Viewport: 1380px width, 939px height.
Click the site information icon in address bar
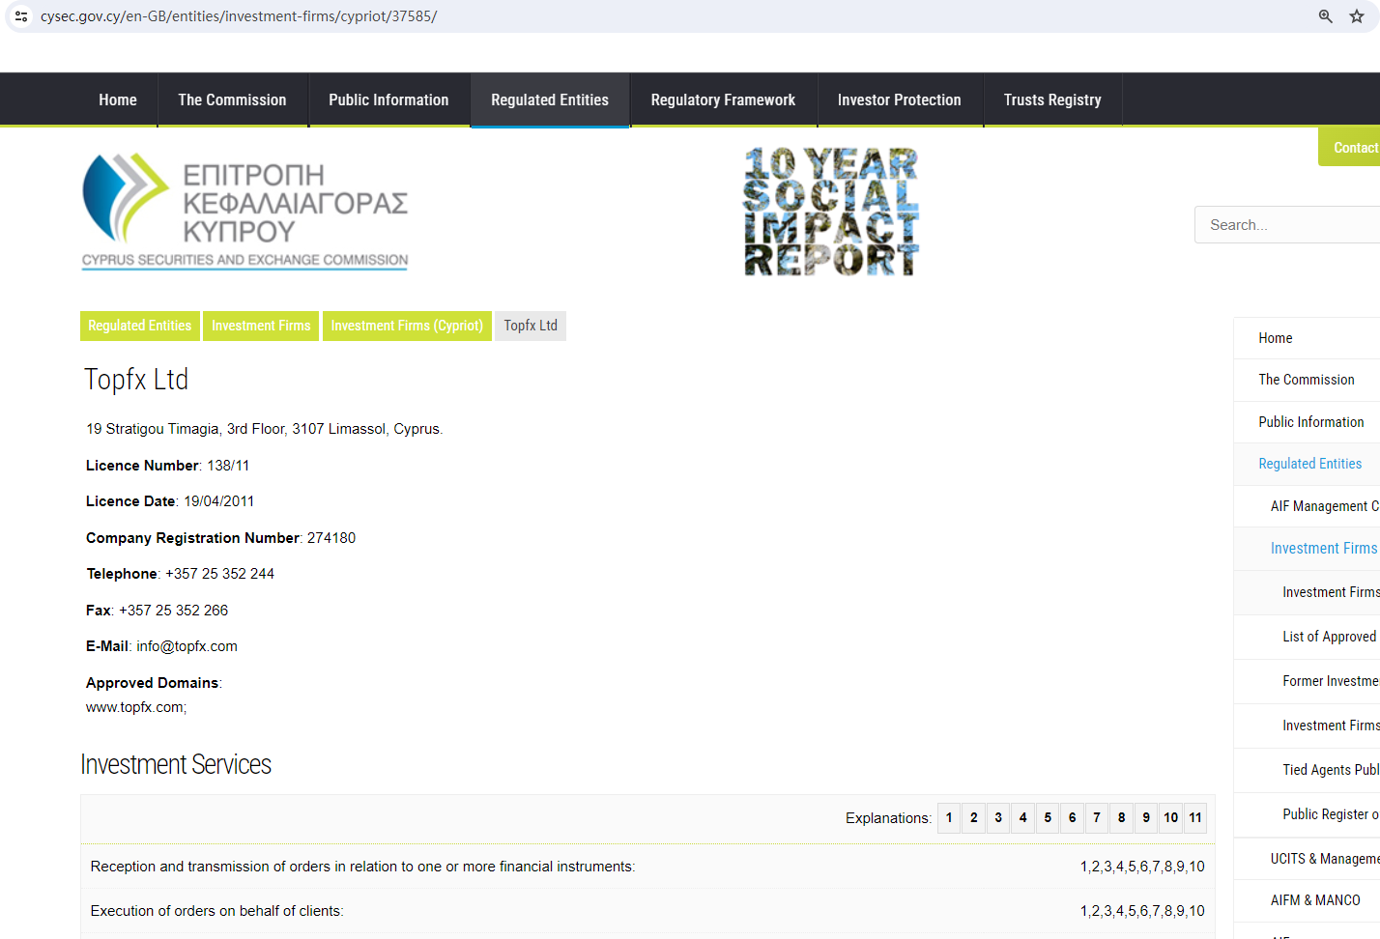click(x=21, y=16)
